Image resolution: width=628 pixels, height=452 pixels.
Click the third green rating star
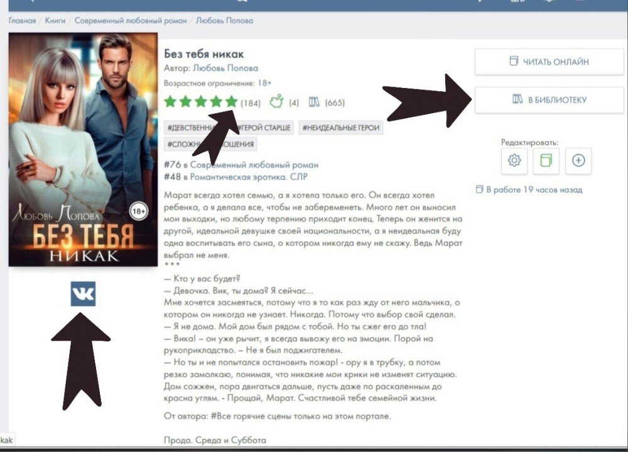201,102
